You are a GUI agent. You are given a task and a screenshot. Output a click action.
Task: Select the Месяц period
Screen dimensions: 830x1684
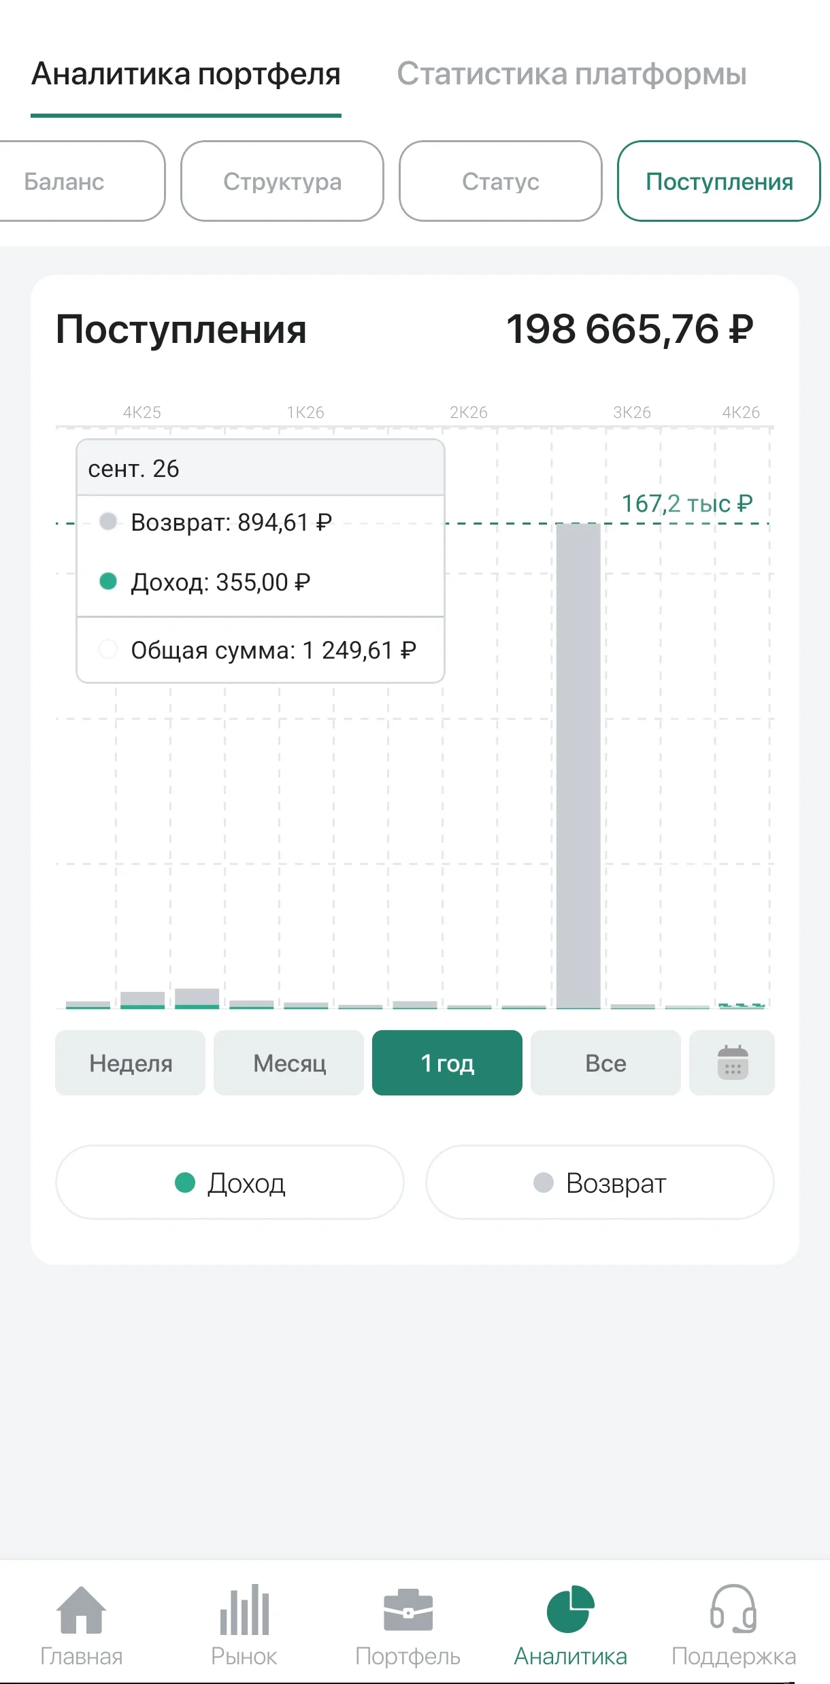tap(288, 1062)
